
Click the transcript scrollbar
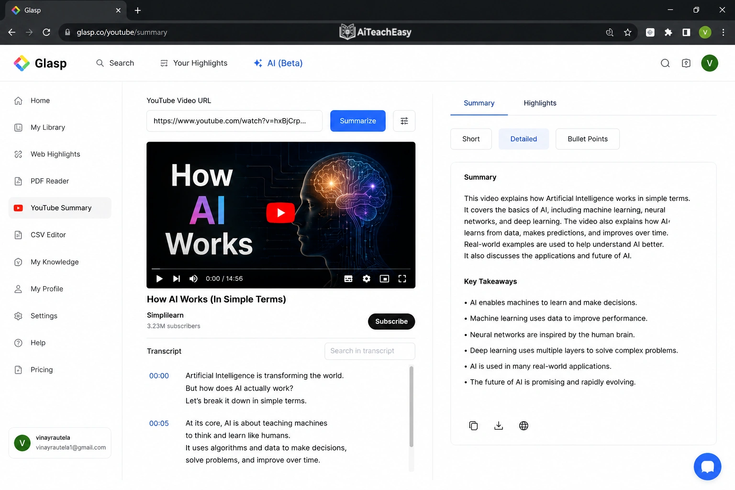[x=412, y=407]
